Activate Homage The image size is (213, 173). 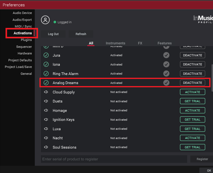point(192,110)
